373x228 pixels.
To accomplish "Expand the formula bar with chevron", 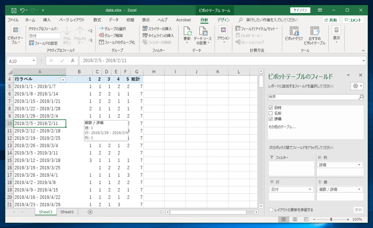I will tap(364, 61).
